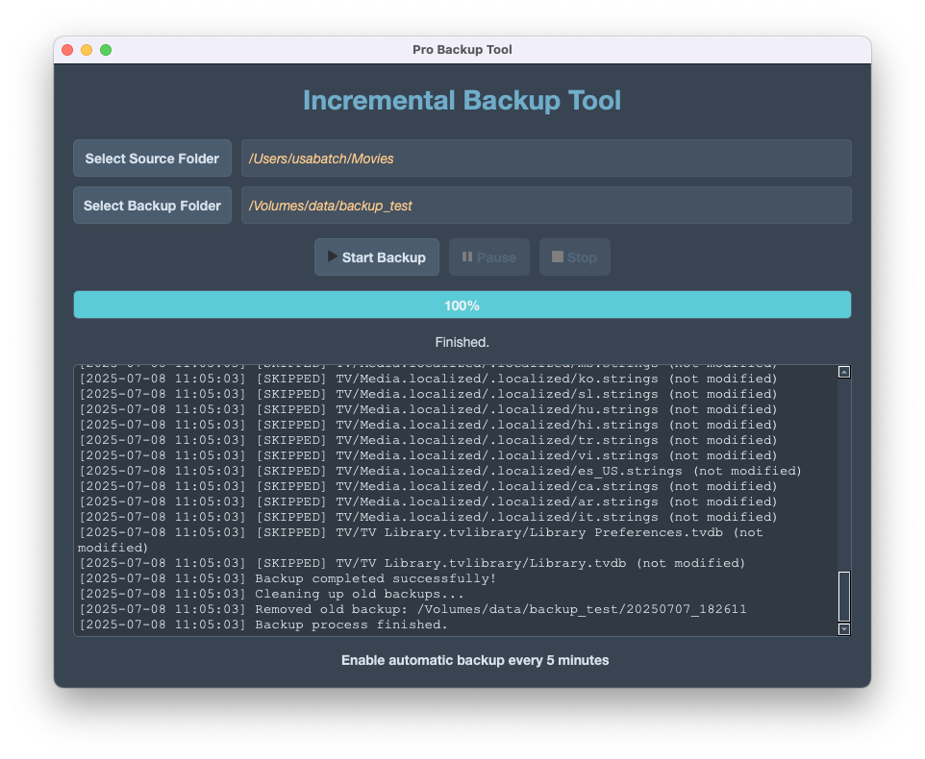Click the log entry for tr.strings
The width and height of the screenshot is (925, 759).
(x=428, y=440)
